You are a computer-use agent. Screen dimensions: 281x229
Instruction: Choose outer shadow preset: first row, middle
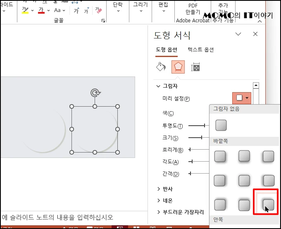click(x=244, y=156)
